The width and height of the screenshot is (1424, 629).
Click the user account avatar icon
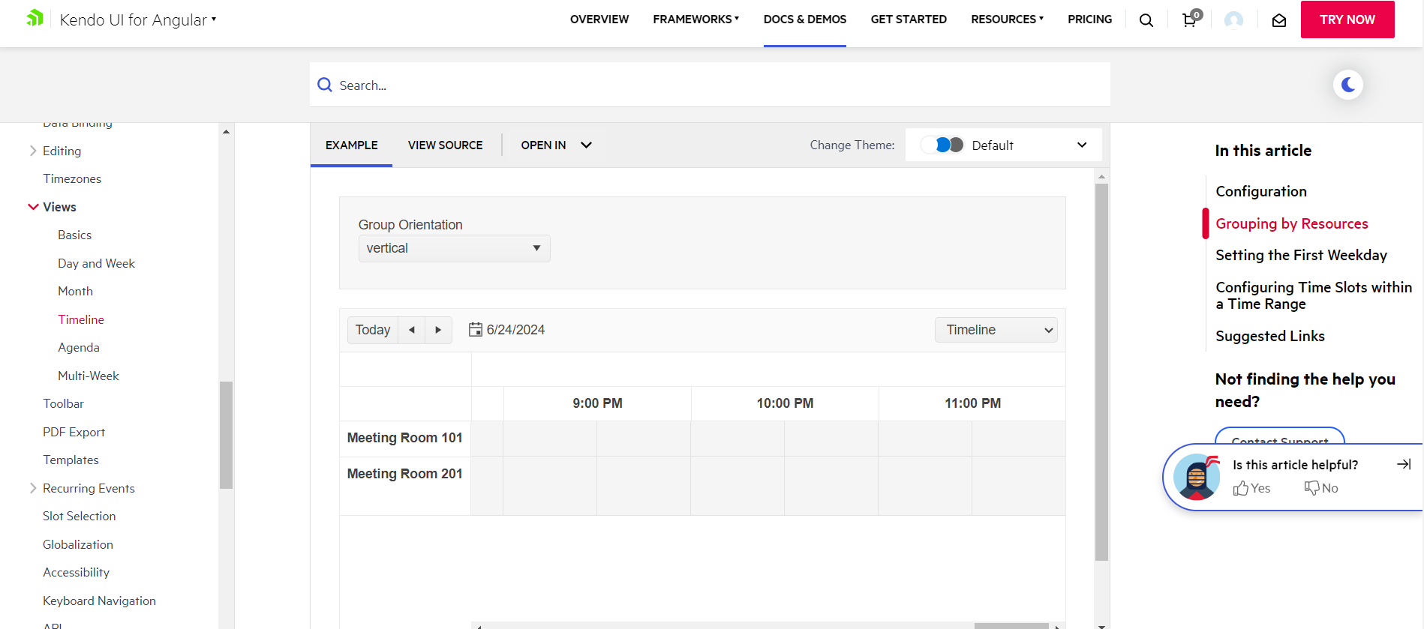(1233, 20)
